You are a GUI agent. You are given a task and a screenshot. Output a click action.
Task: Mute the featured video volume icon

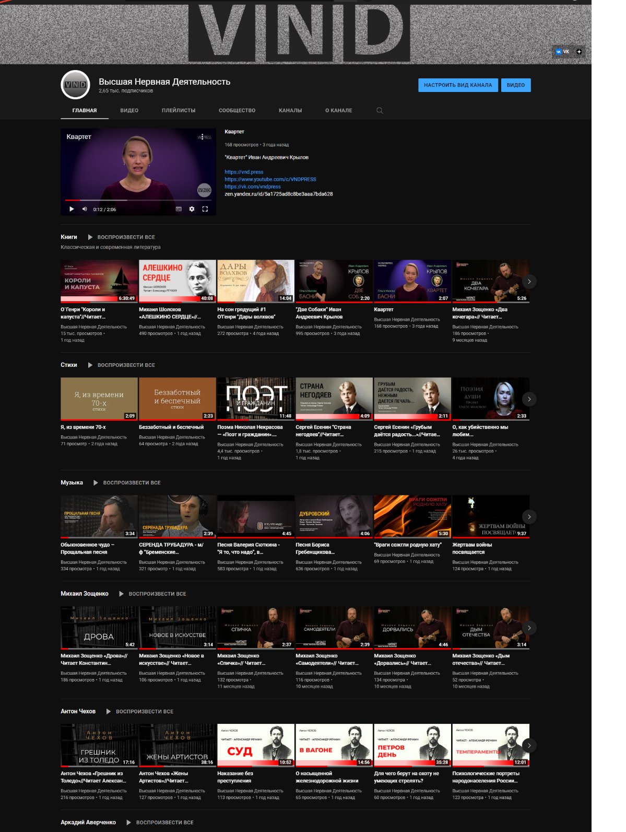pos(85,209)
